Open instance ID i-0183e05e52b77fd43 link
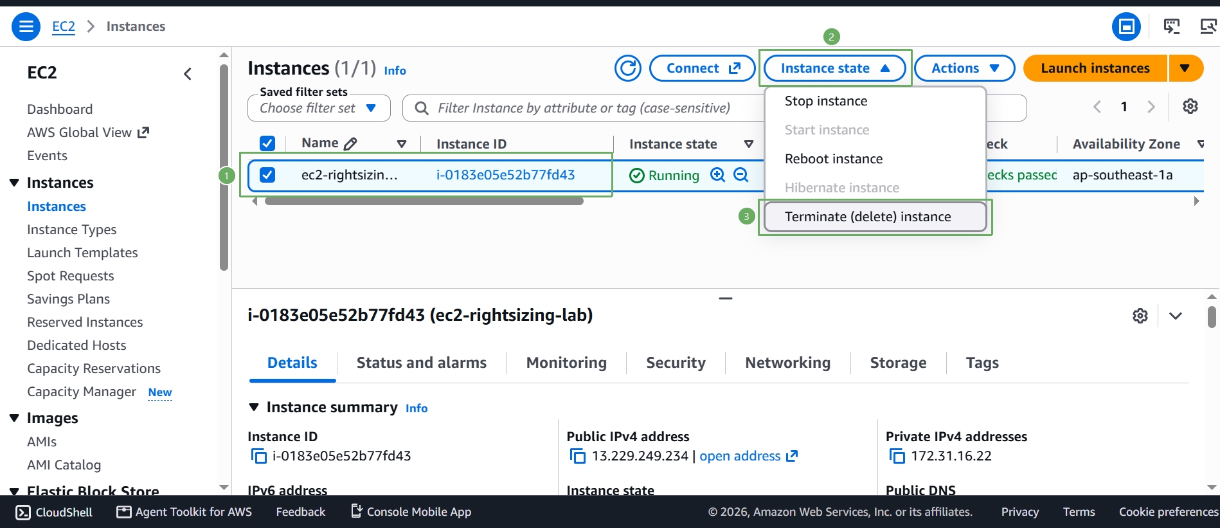 tap(505, 175)
